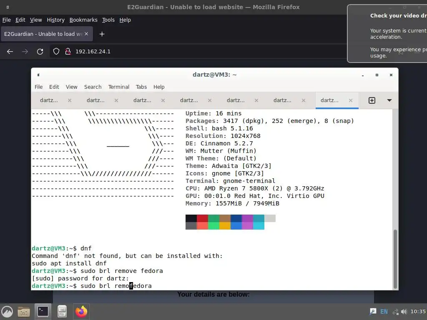Viewport: 427px width, 320px height.
Task: Open terminal Edit menu
Action: click(54, 87)
